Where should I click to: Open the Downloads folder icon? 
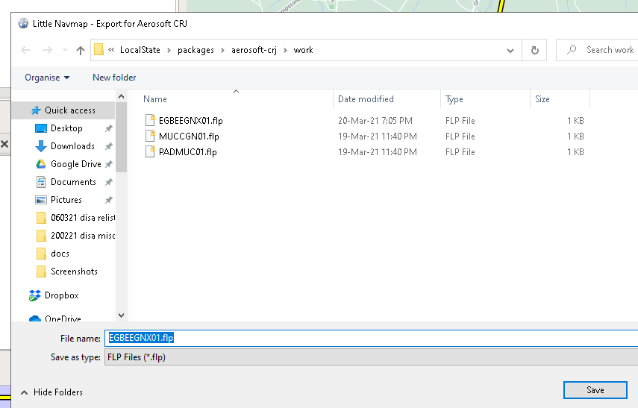pos(41,146)
